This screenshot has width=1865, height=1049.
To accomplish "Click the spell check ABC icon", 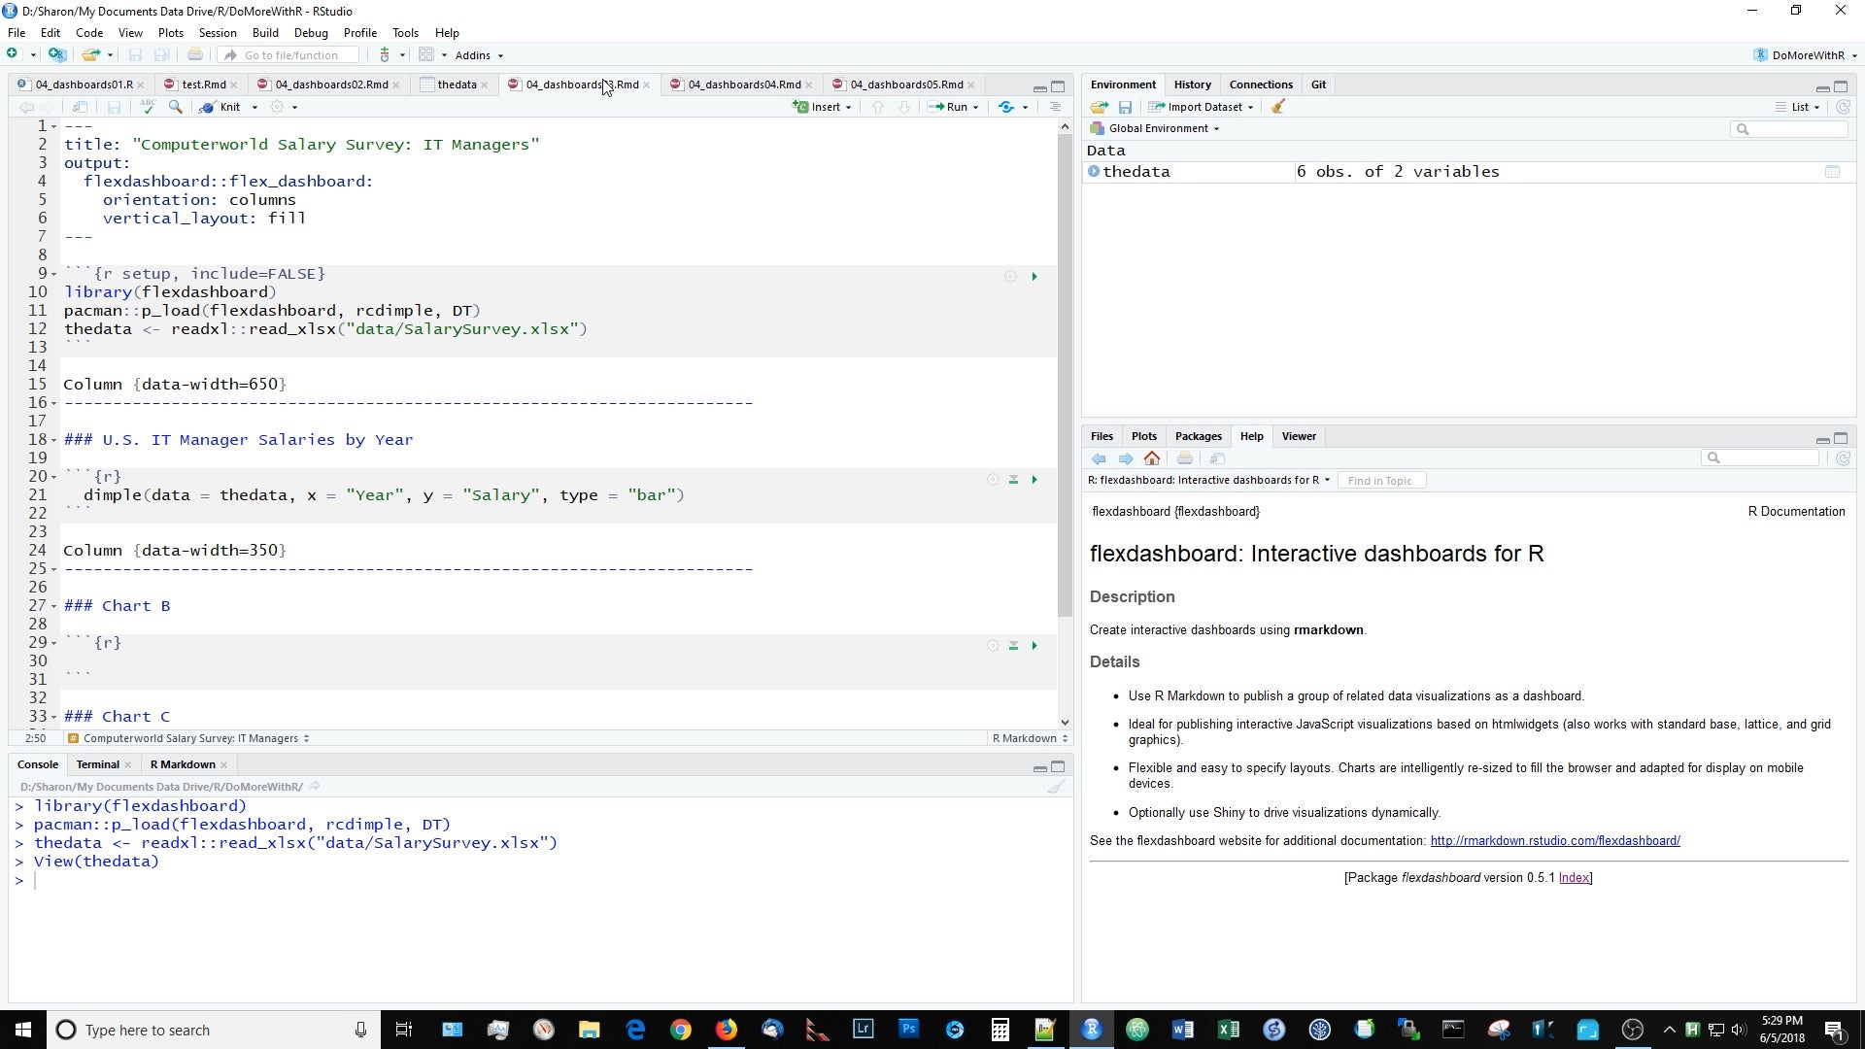I will [x=148, y=107].
